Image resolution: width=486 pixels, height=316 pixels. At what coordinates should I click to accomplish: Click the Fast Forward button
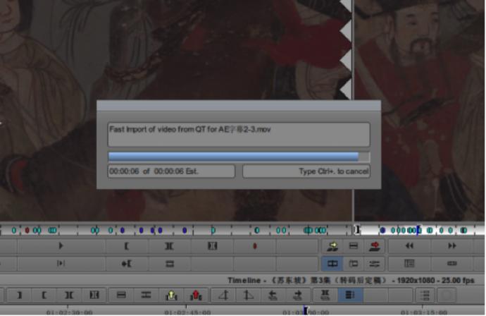point(452,246)
